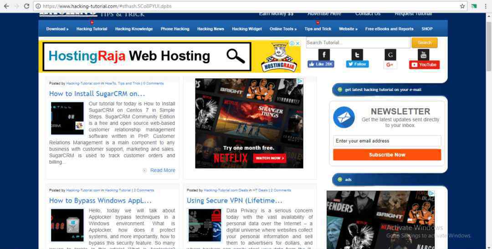Click the Contact Us link
492x249 pixels.
click(368, 14)
